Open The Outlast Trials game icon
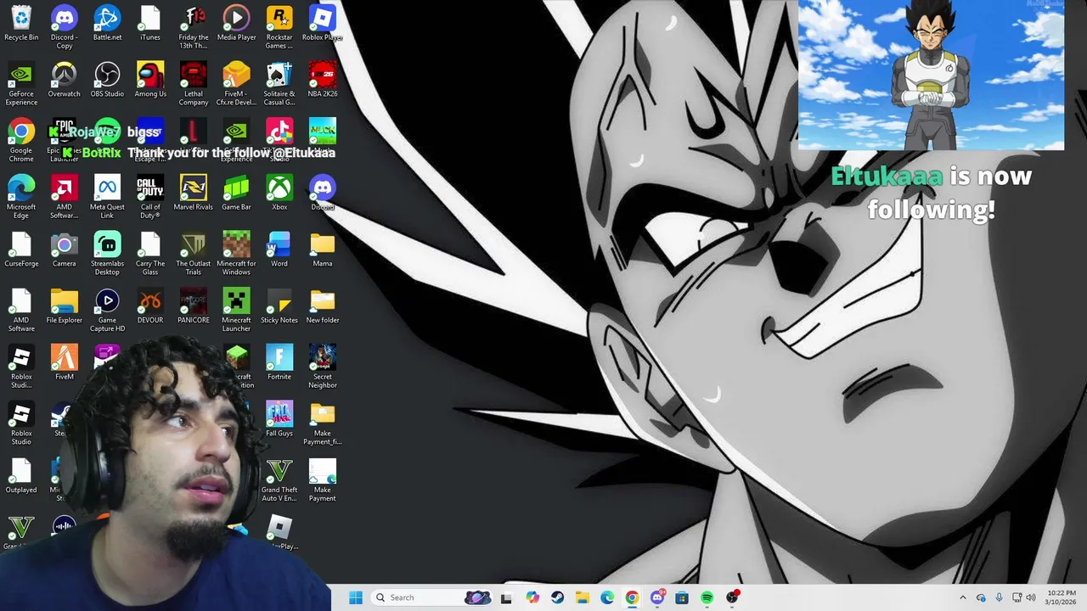This screenshot has height=611, width=1087. click(x=194, y=253)
